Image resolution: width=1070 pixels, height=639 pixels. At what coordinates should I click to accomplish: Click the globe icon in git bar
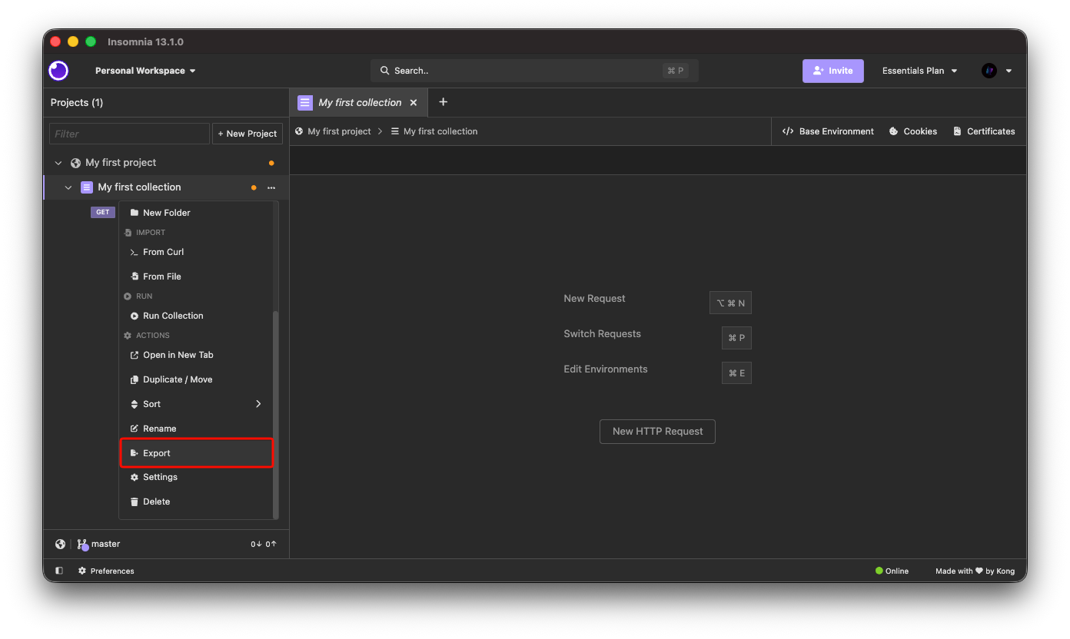60,544
